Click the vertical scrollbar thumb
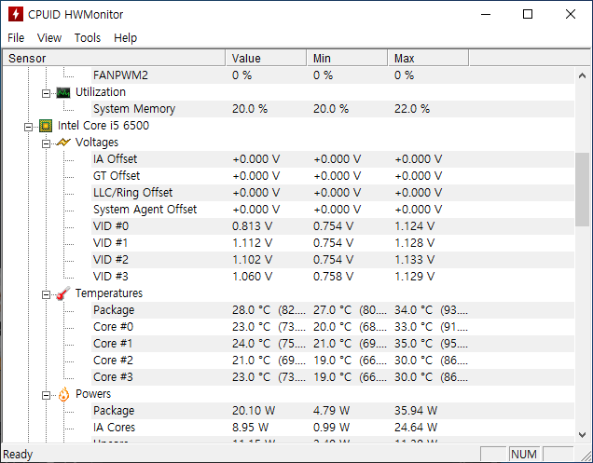 (x=582, y=189)
